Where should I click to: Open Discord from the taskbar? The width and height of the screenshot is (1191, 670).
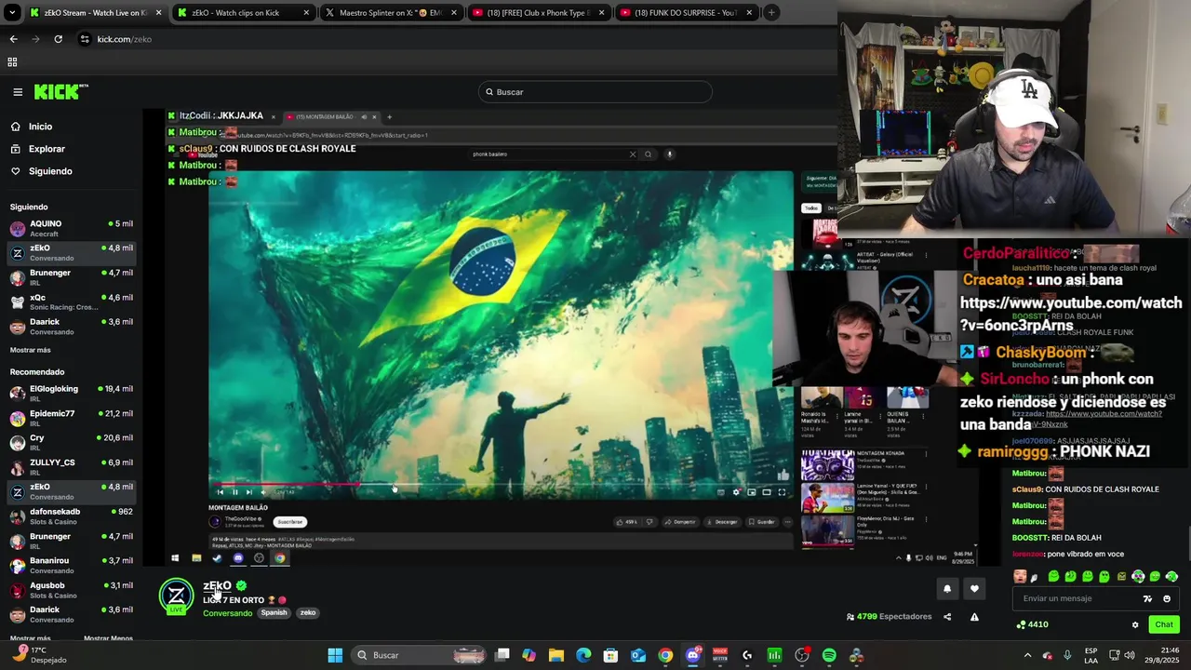tap(692, 655)
